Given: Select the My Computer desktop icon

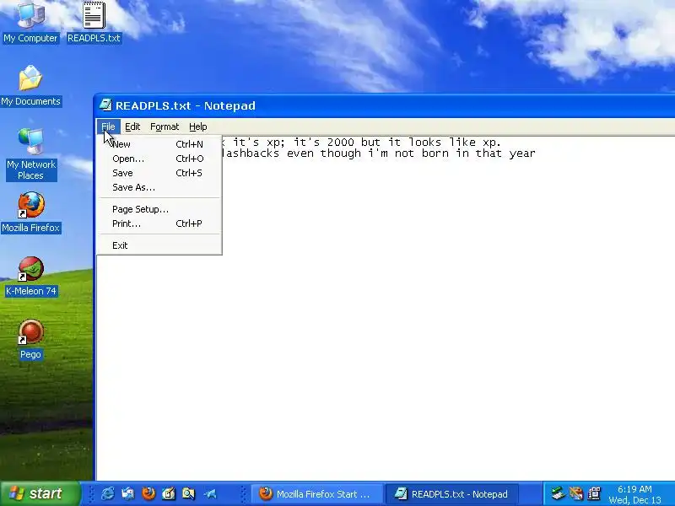Looking at the screenshot, I should [x=30, y=23].
